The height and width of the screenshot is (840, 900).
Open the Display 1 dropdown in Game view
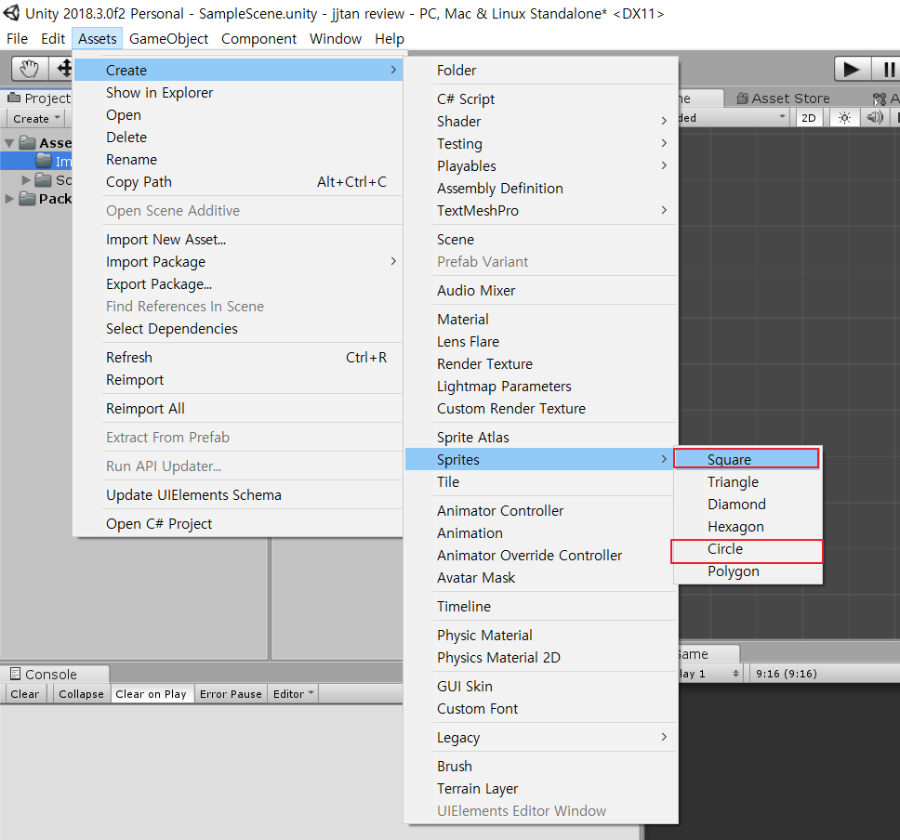[x=709, y=674]
